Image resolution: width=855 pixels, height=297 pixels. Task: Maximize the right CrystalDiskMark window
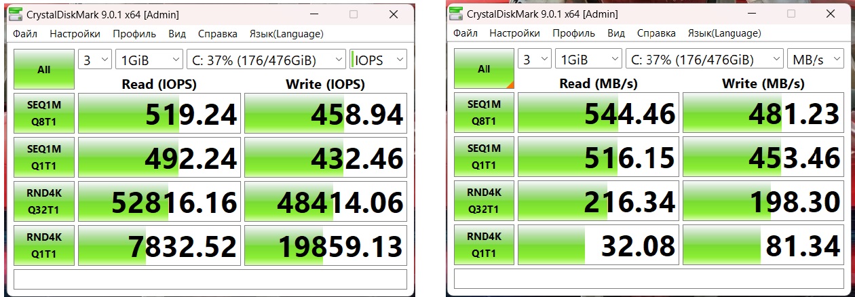coord(793,13)
